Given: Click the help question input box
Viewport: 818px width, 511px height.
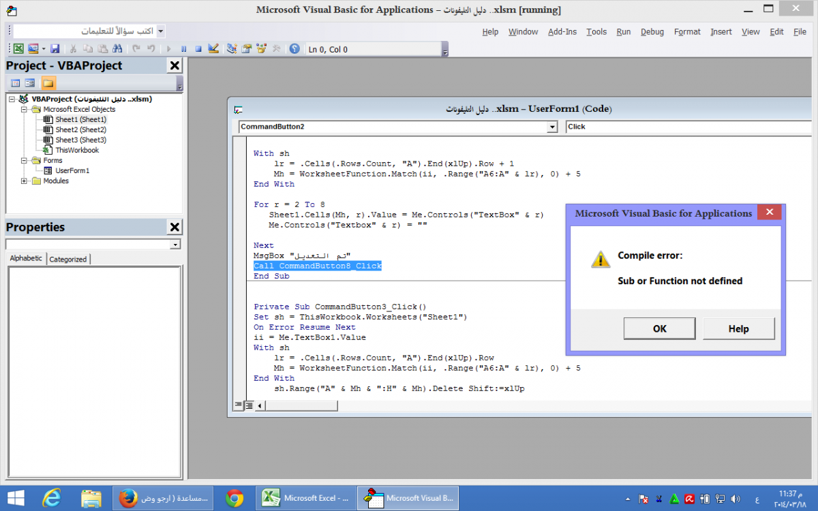Looking at the screenshot, I should [x=85, y=31].
